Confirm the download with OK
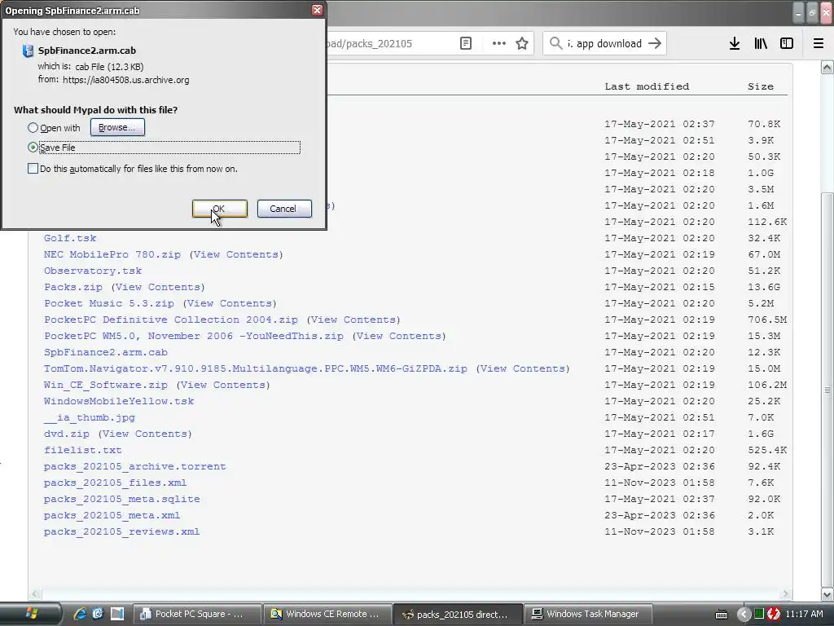 [x=220, y=209]
